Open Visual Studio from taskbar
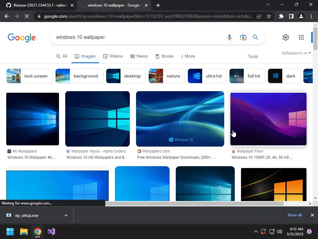The width and height of the screenshot is (318, 239). click(51, 232)
